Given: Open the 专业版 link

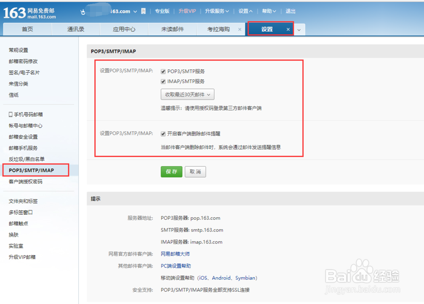Looking at the screenshot, I should 162,11.
